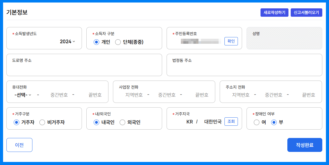Click 확인 next to the resident registration number
The image size is (329, 165).
[231, 41]
